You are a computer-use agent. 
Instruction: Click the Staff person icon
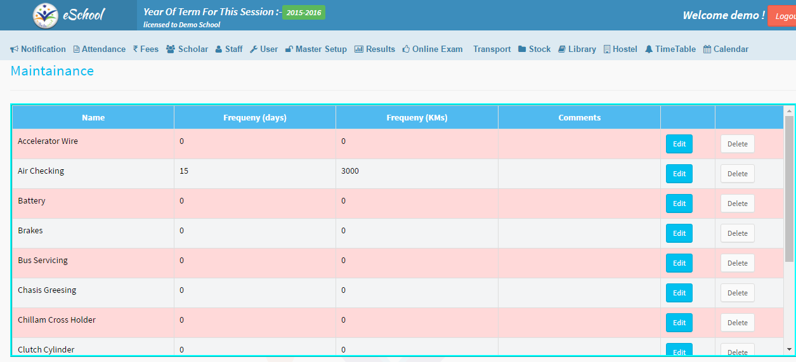coord(219,49)
